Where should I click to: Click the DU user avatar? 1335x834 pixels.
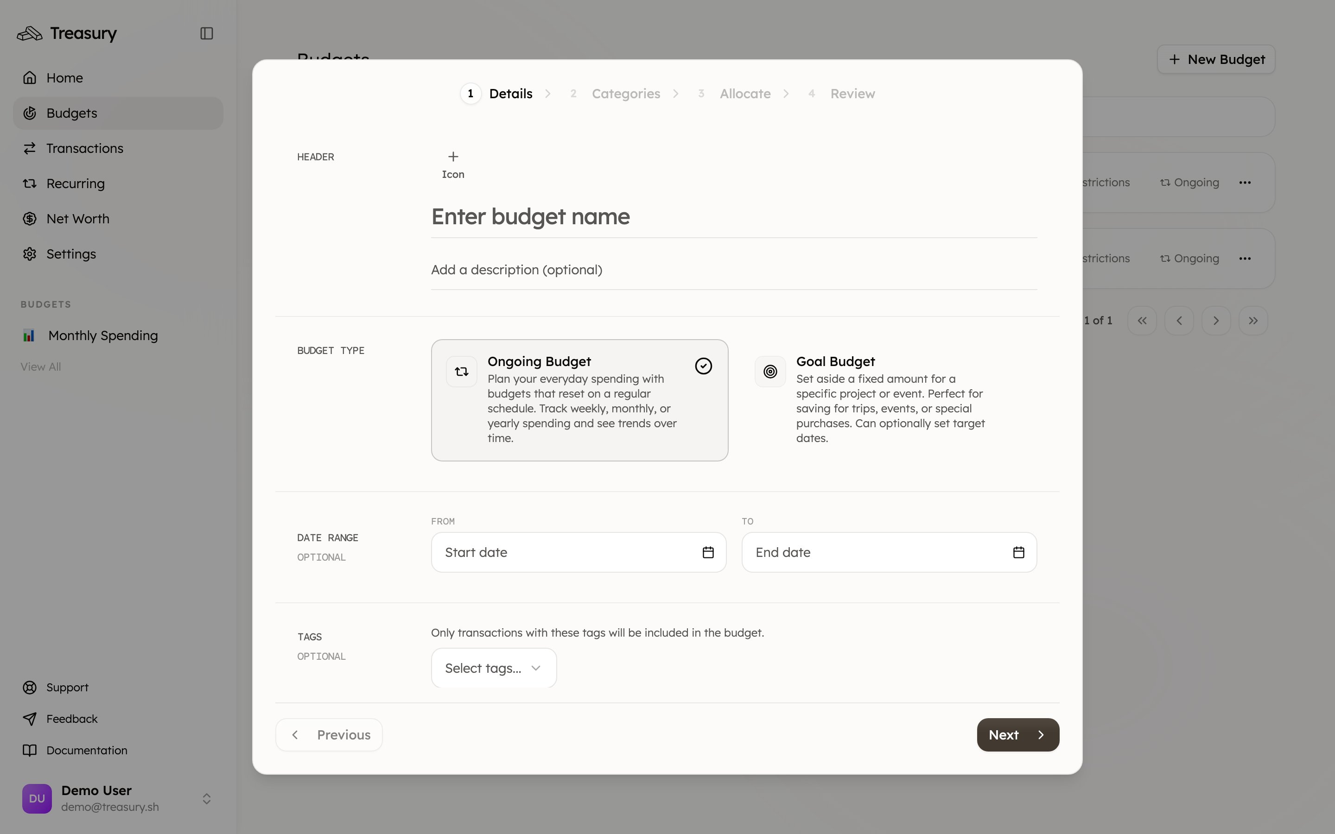[37, 799]
